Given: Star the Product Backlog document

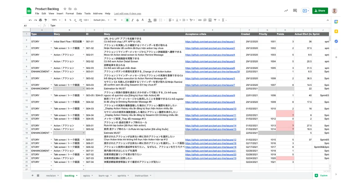Looking at the screenshot, I should pos(65,9).
